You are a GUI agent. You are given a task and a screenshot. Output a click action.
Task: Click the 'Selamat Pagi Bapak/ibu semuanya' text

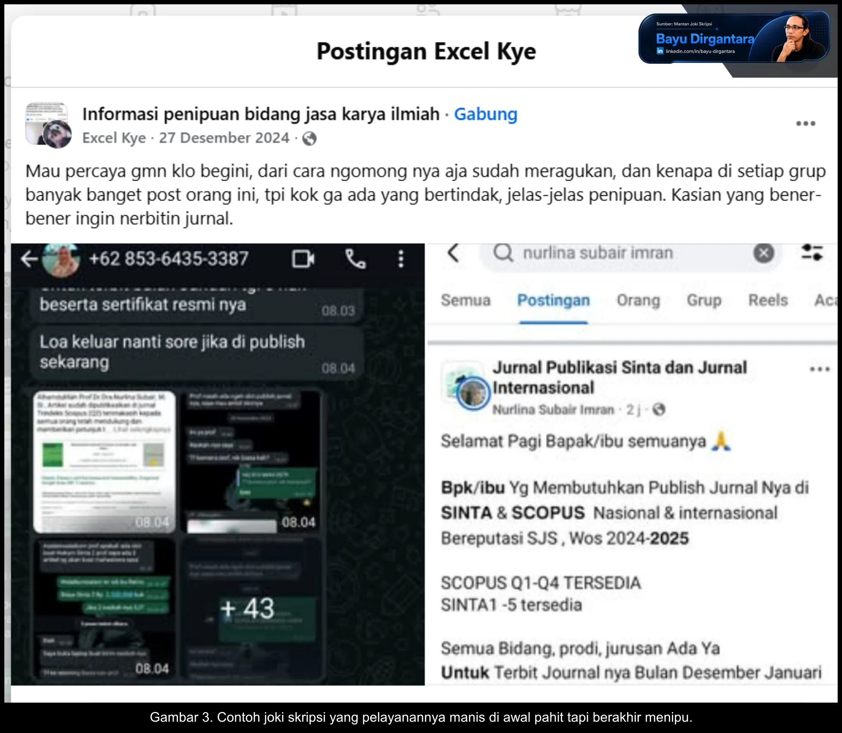coord(573,441)
